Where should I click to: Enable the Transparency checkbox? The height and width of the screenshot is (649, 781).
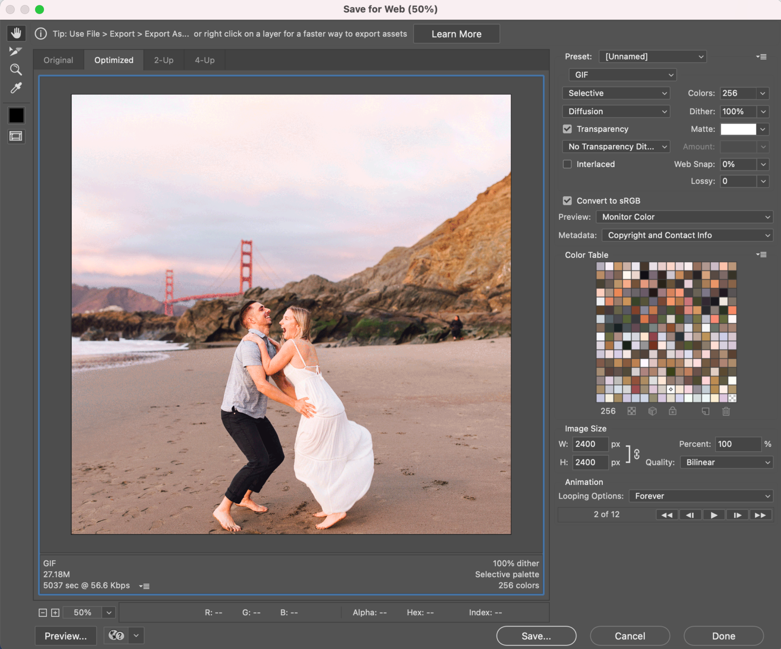click(x=567, y=129)
